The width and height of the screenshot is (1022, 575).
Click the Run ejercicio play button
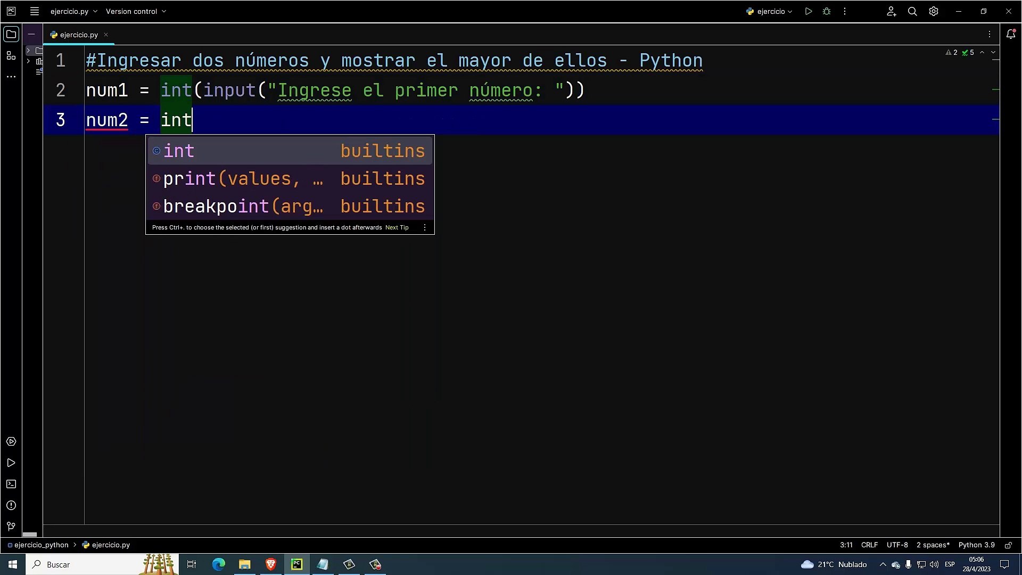pos(808,11)
